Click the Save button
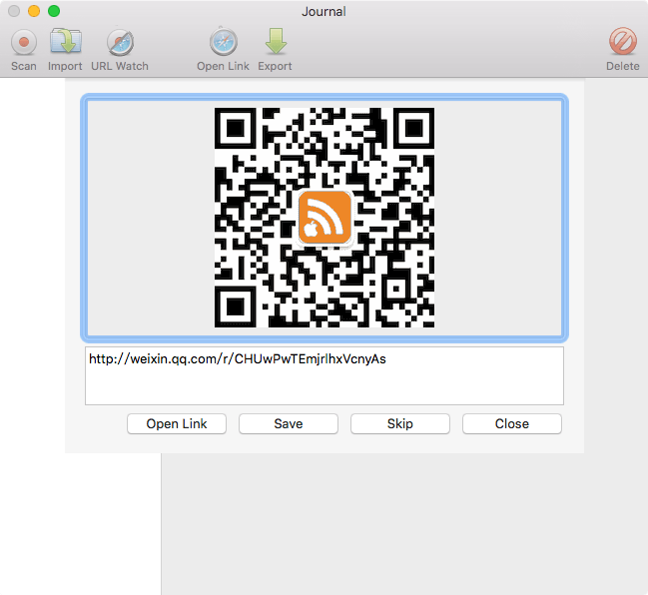Image resolution: width=648 pixels, height=595 pixels. [x=289, y=424]
